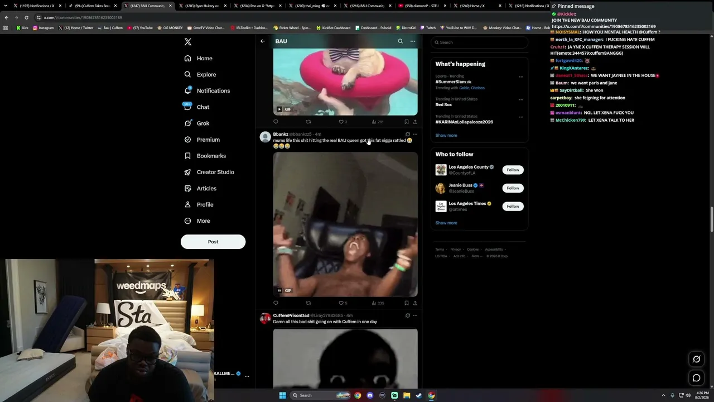714x402 pixels.
Task: Ask Grok about the Bbankz post
Action: tap(407, 135)
